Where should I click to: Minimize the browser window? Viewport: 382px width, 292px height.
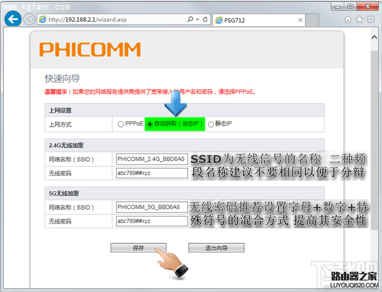[x=337, y=7]
